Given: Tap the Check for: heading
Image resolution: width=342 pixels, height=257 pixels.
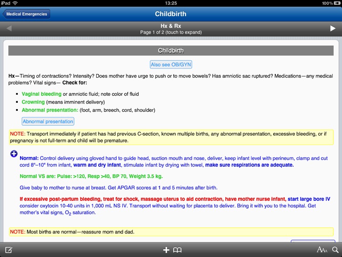Looking at the screenshot, I should pos(75,83).
